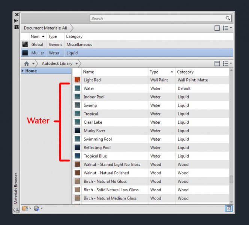Toggle auto-hide of the Materials Browser palette
The image size is (249, 225).
16,21
